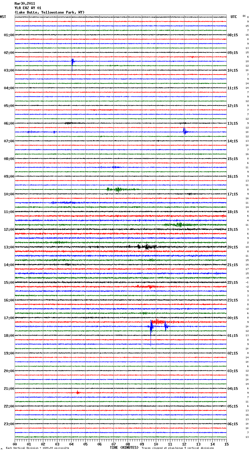250x452 pixels.
Task: Select the station code YLA EHZ WY 01
Action: point(28,8)
